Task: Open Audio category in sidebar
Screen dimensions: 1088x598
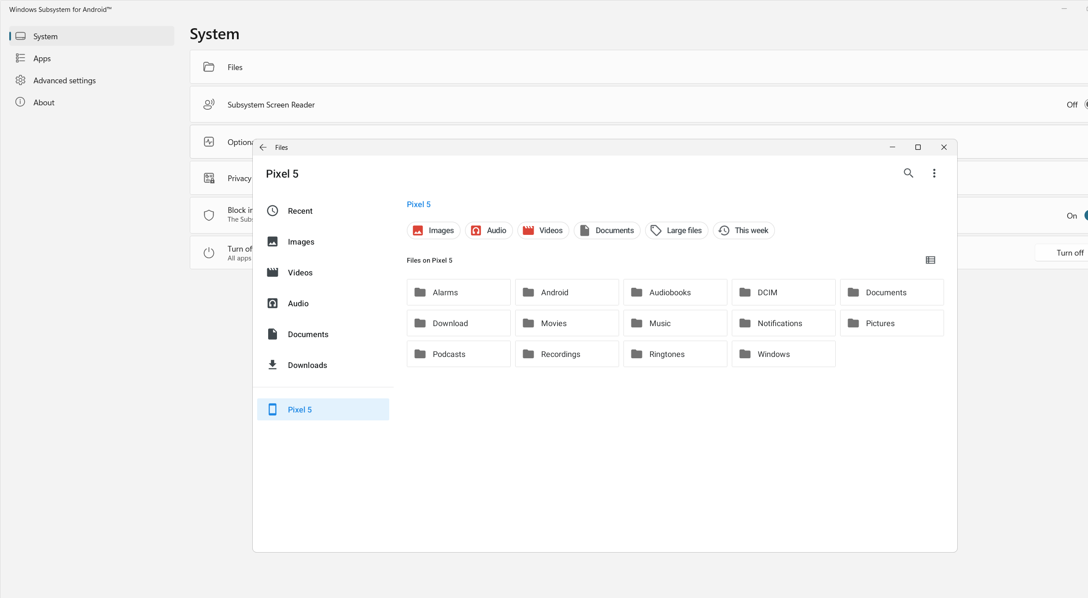Action: [298, 304]
